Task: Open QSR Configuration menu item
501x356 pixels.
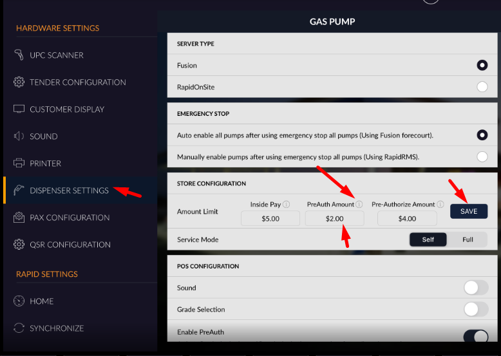Action: (70, 245)
